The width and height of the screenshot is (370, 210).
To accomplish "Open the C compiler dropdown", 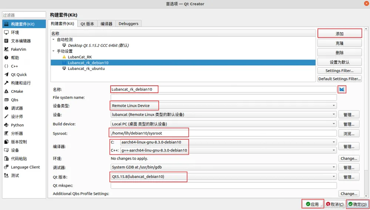I will (x=228, y=142).
